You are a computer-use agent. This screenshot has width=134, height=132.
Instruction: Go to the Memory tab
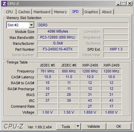[x=60, y=12]
